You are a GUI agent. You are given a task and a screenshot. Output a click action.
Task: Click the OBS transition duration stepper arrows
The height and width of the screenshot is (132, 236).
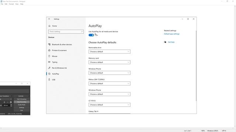11,105
